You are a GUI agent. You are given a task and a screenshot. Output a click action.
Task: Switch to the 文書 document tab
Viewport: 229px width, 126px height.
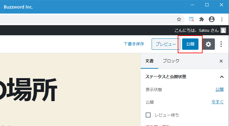click(149, 61)
